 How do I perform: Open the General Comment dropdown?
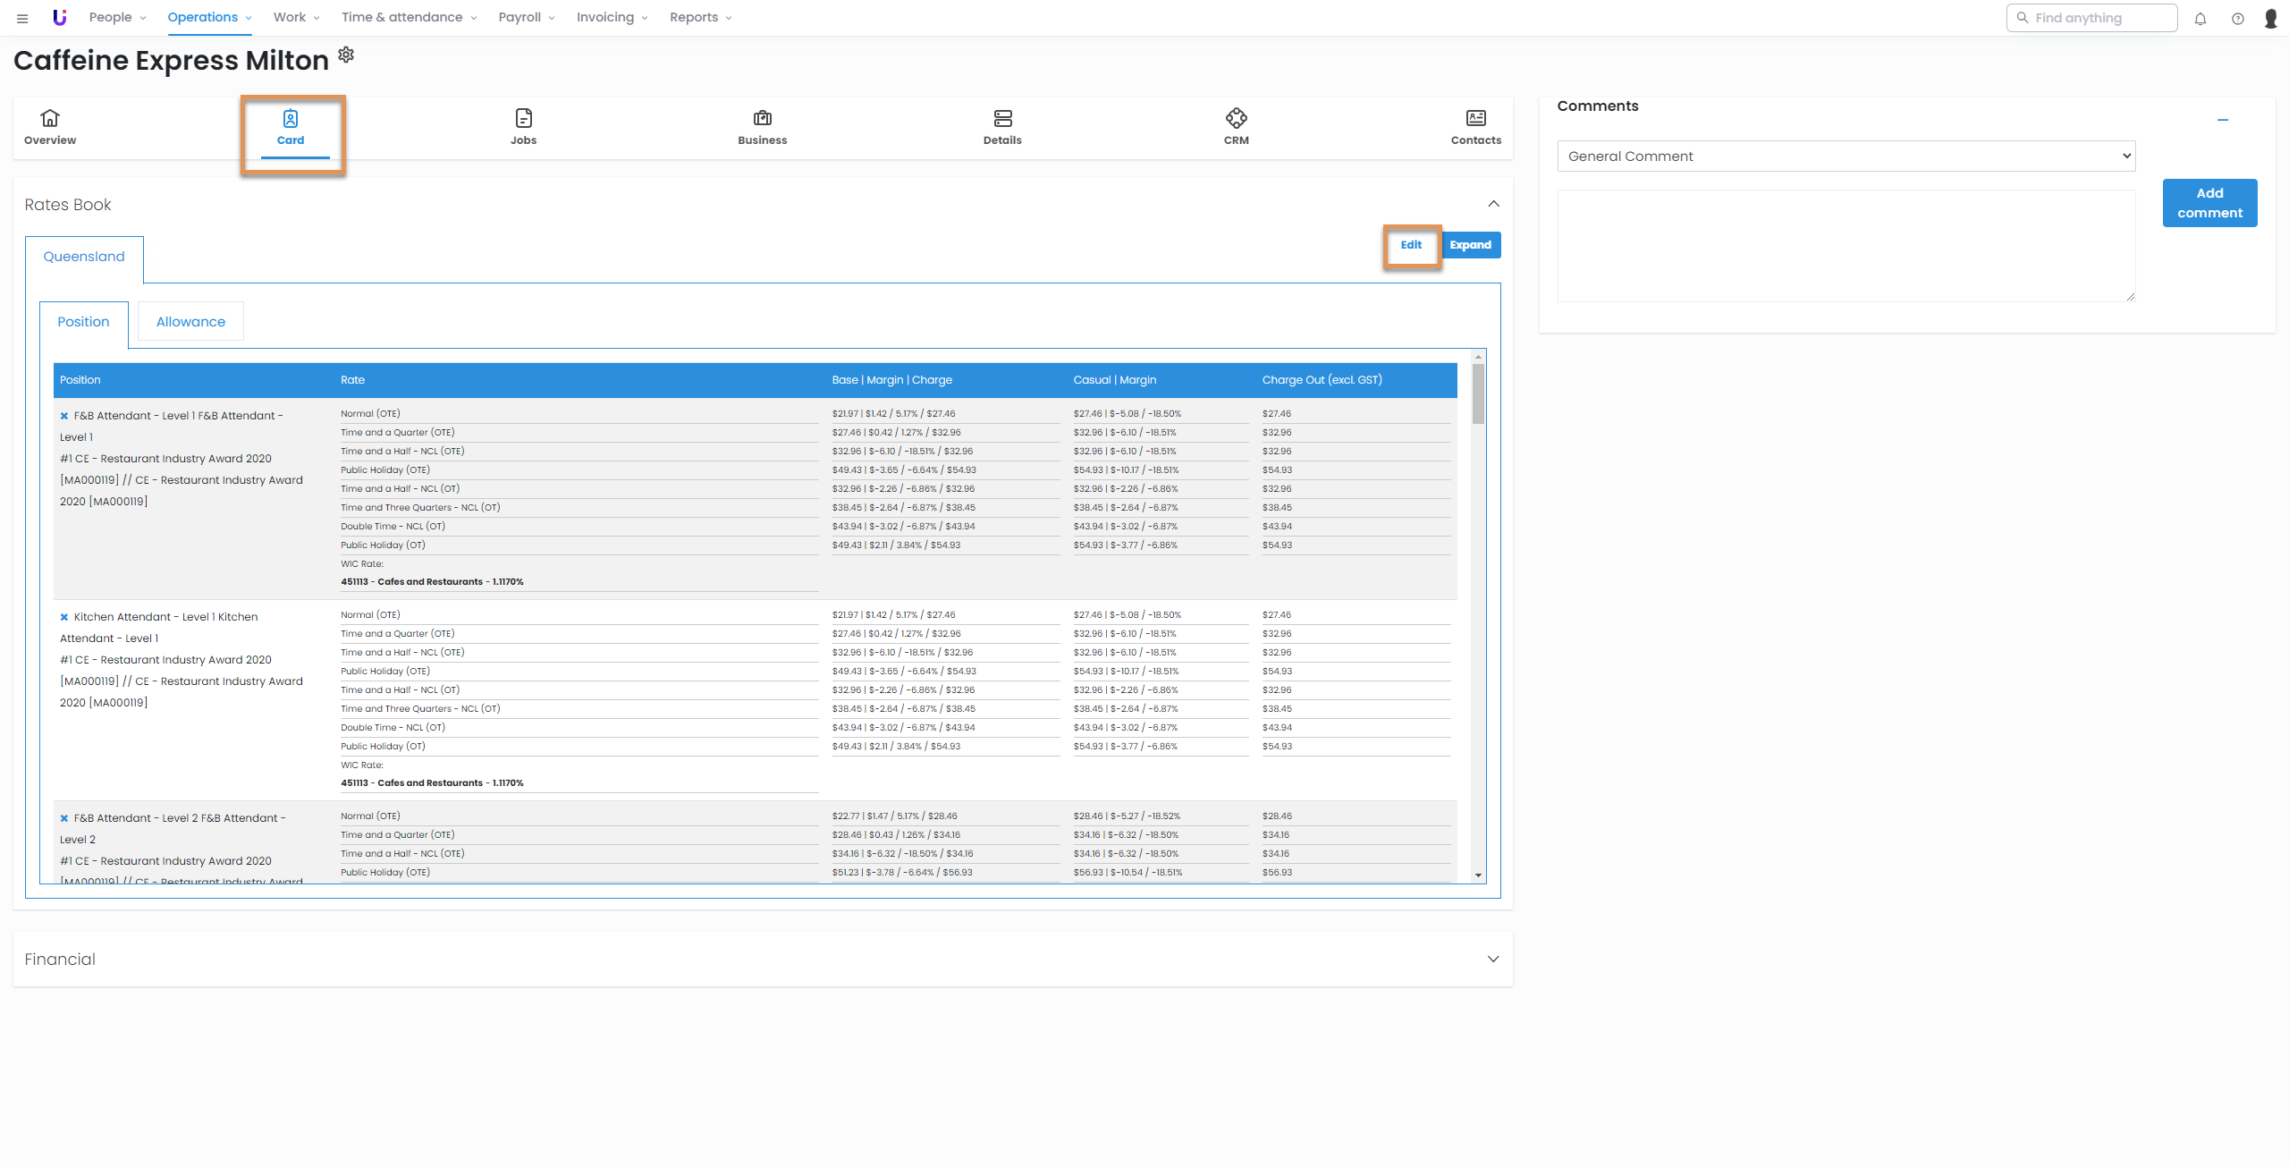point(1846,156)
